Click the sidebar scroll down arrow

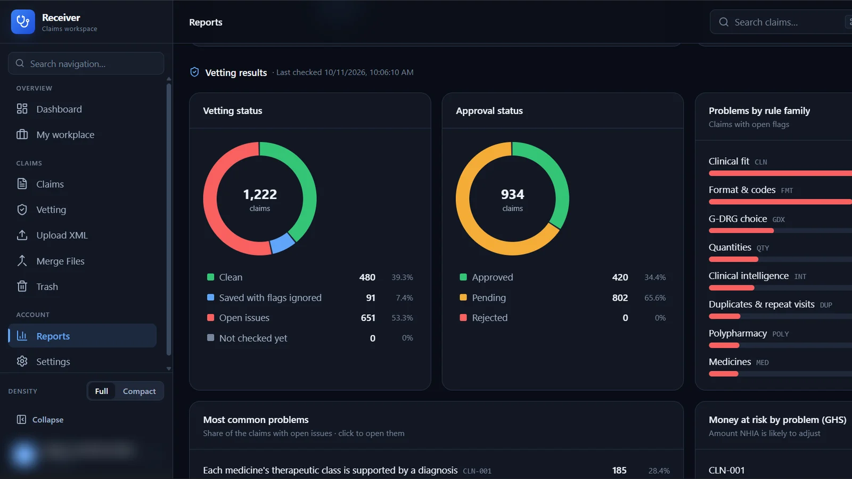(x=169, y=368)
